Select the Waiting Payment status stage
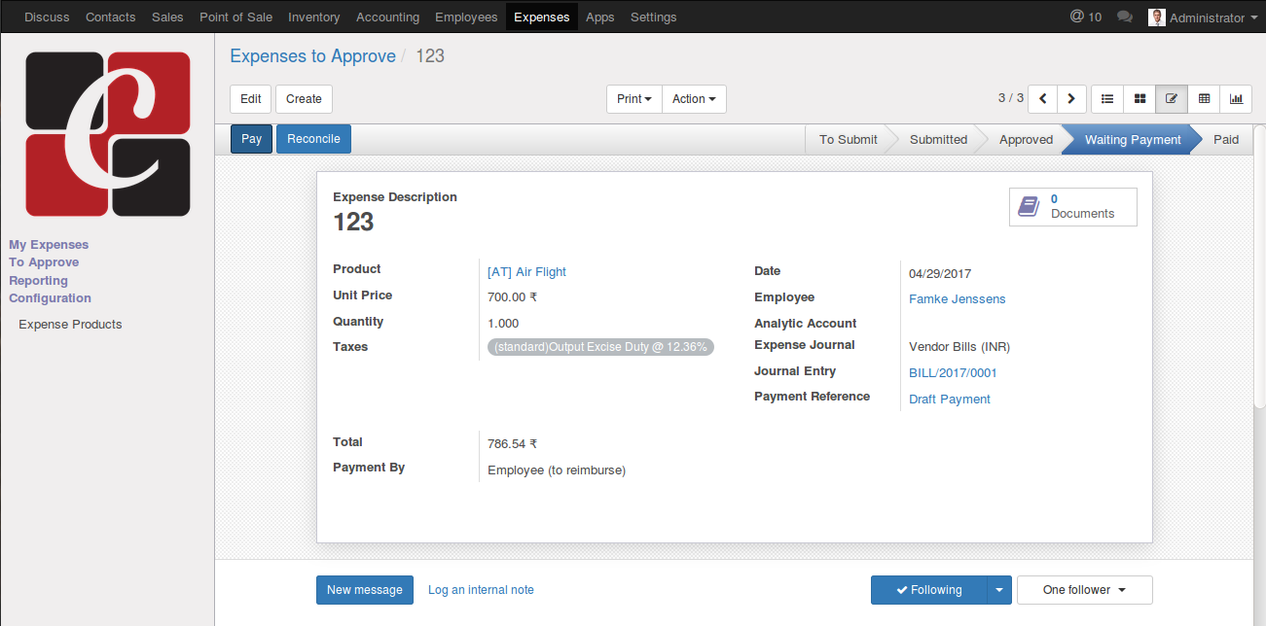 [x=1132, y=140]
